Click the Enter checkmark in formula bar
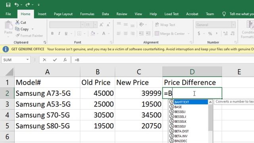 (x=55, y=60)
